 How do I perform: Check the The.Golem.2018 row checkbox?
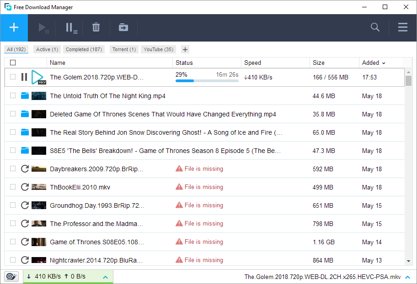[x=13, y=77]
